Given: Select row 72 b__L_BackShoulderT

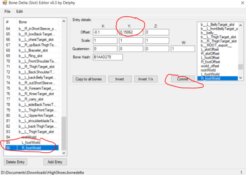Looking at the screenshot, I should pyautogui.click(x=32, y=72).
